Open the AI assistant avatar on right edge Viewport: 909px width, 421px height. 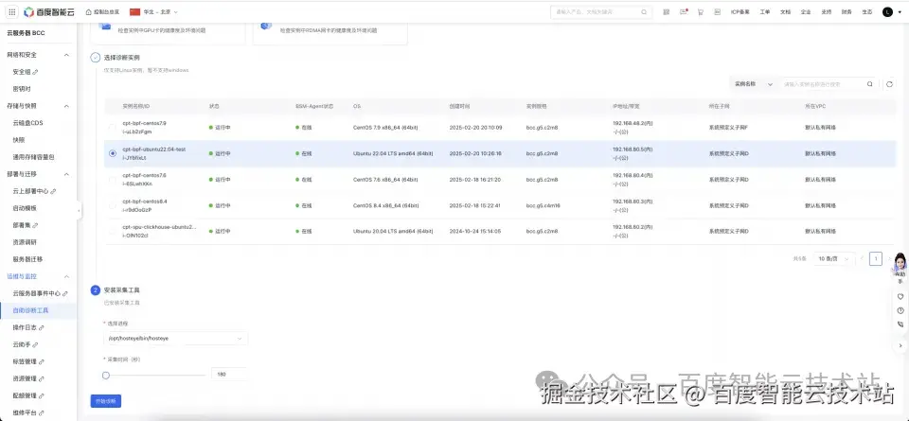point(900,264)
